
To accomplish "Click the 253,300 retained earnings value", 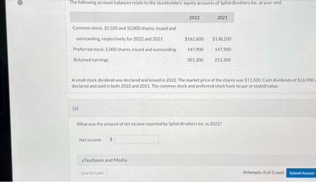I will coord(223,60).
